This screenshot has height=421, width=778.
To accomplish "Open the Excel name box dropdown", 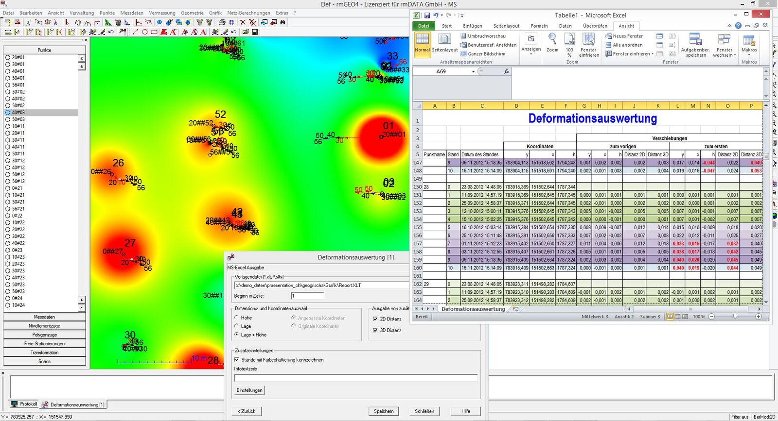I will tap(473, 71).
